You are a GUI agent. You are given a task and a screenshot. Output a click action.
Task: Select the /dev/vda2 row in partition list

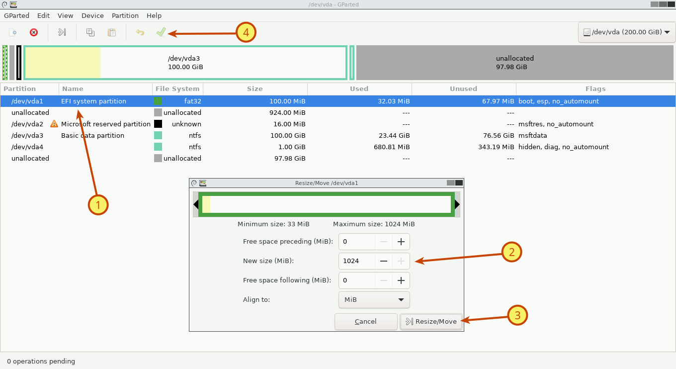pos(338,124)
